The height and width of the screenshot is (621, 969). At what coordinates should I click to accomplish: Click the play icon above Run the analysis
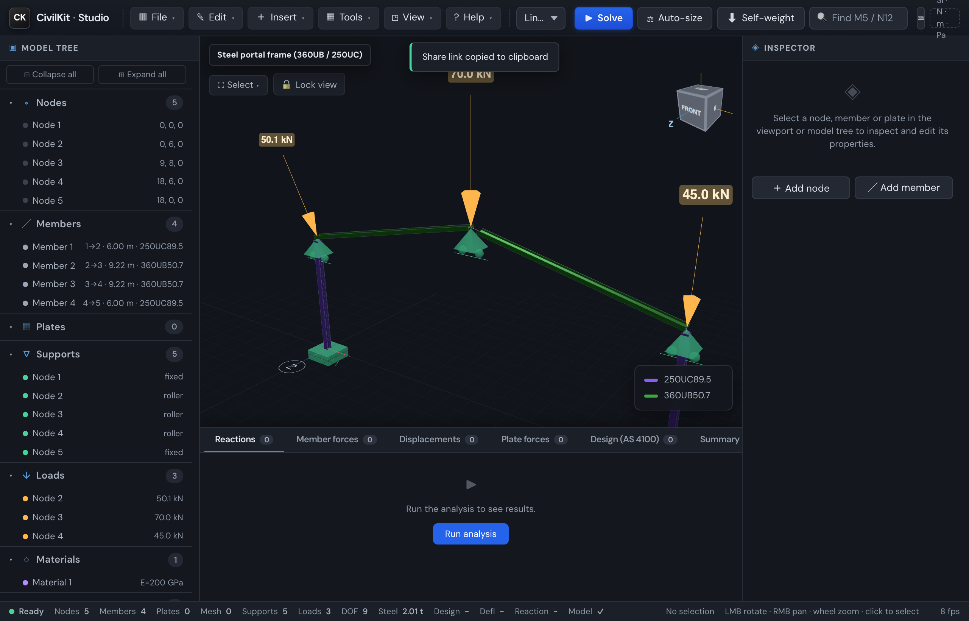[471, 484]
